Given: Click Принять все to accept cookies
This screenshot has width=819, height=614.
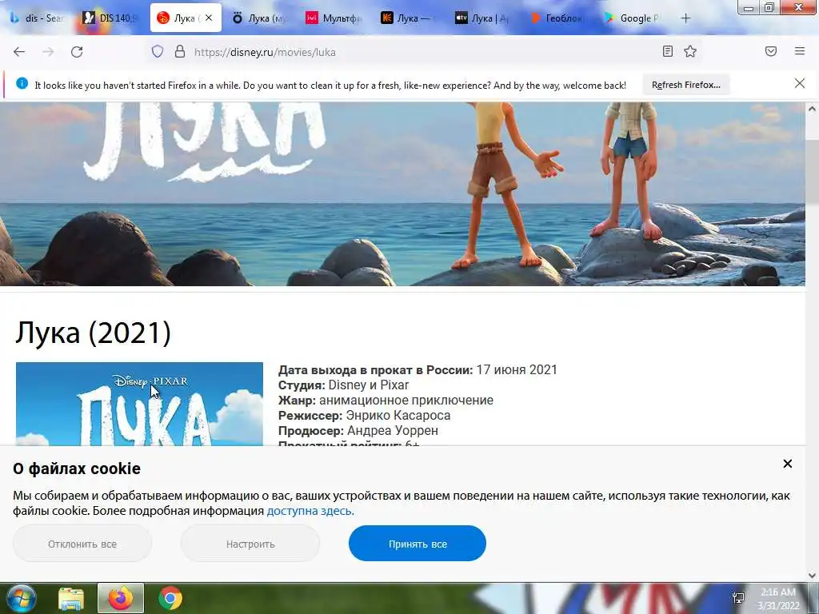Looking at the screenshot, I should [417, 544].
